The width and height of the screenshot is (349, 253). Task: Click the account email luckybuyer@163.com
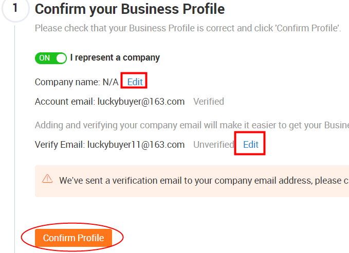(141, 102)
